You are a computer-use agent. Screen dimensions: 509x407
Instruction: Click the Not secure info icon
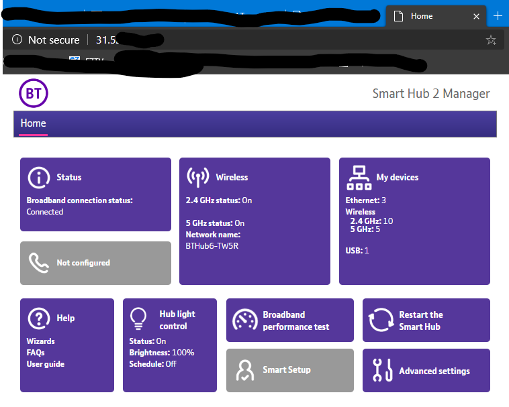[x=17, y=40]
